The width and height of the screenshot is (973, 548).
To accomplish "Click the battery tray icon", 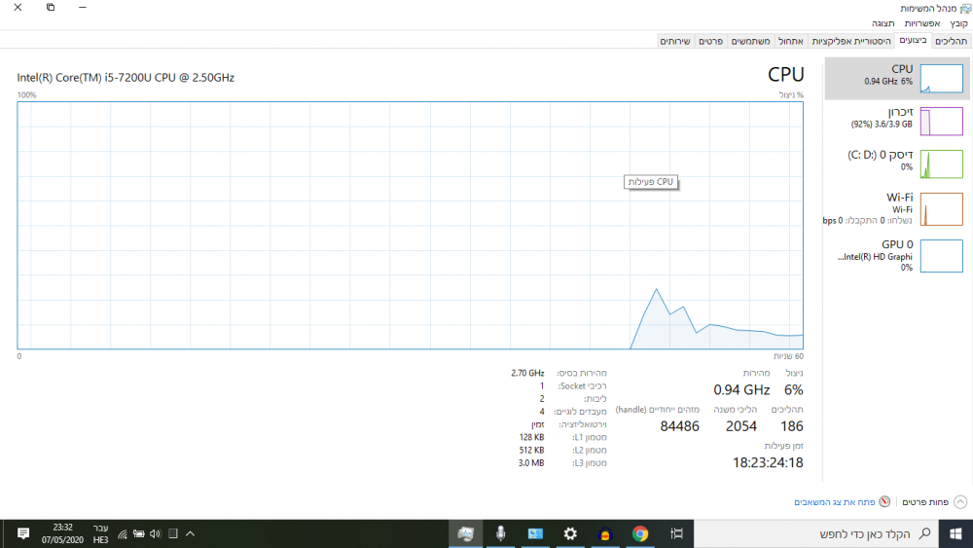I will tap(139, 533).
